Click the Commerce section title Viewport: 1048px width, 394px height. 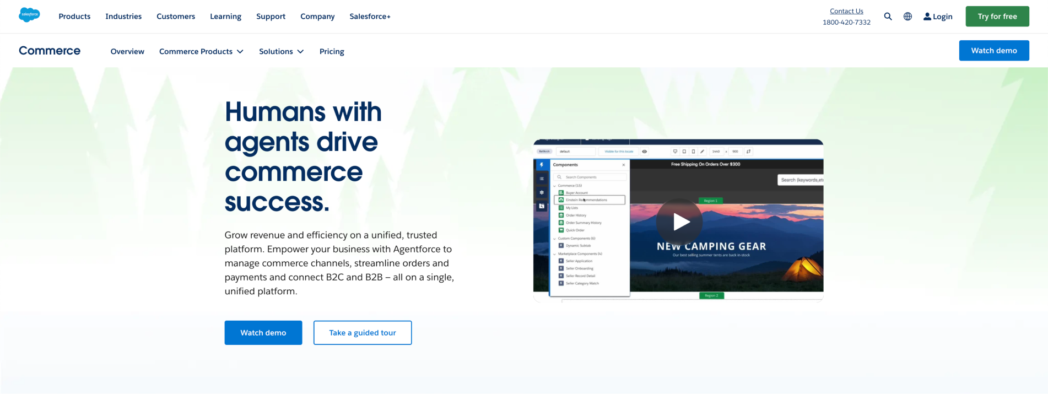coord(50,51)
